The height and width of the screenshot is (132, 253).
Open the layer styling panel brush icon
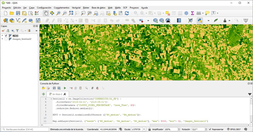tap(3, 31)
